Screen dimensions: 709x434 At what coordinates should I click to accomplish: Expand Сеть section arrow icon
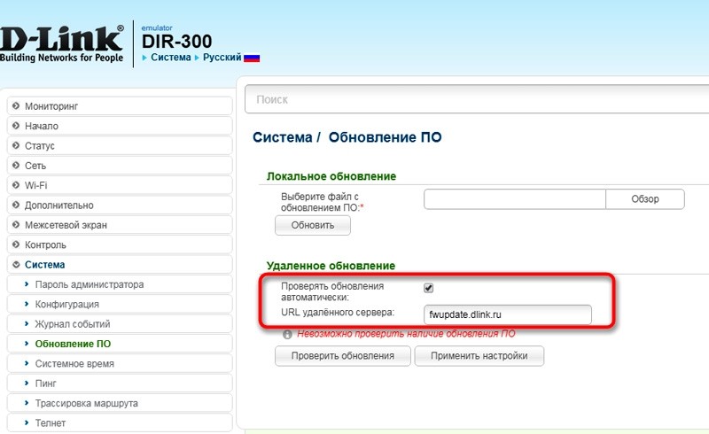(16, 166)
